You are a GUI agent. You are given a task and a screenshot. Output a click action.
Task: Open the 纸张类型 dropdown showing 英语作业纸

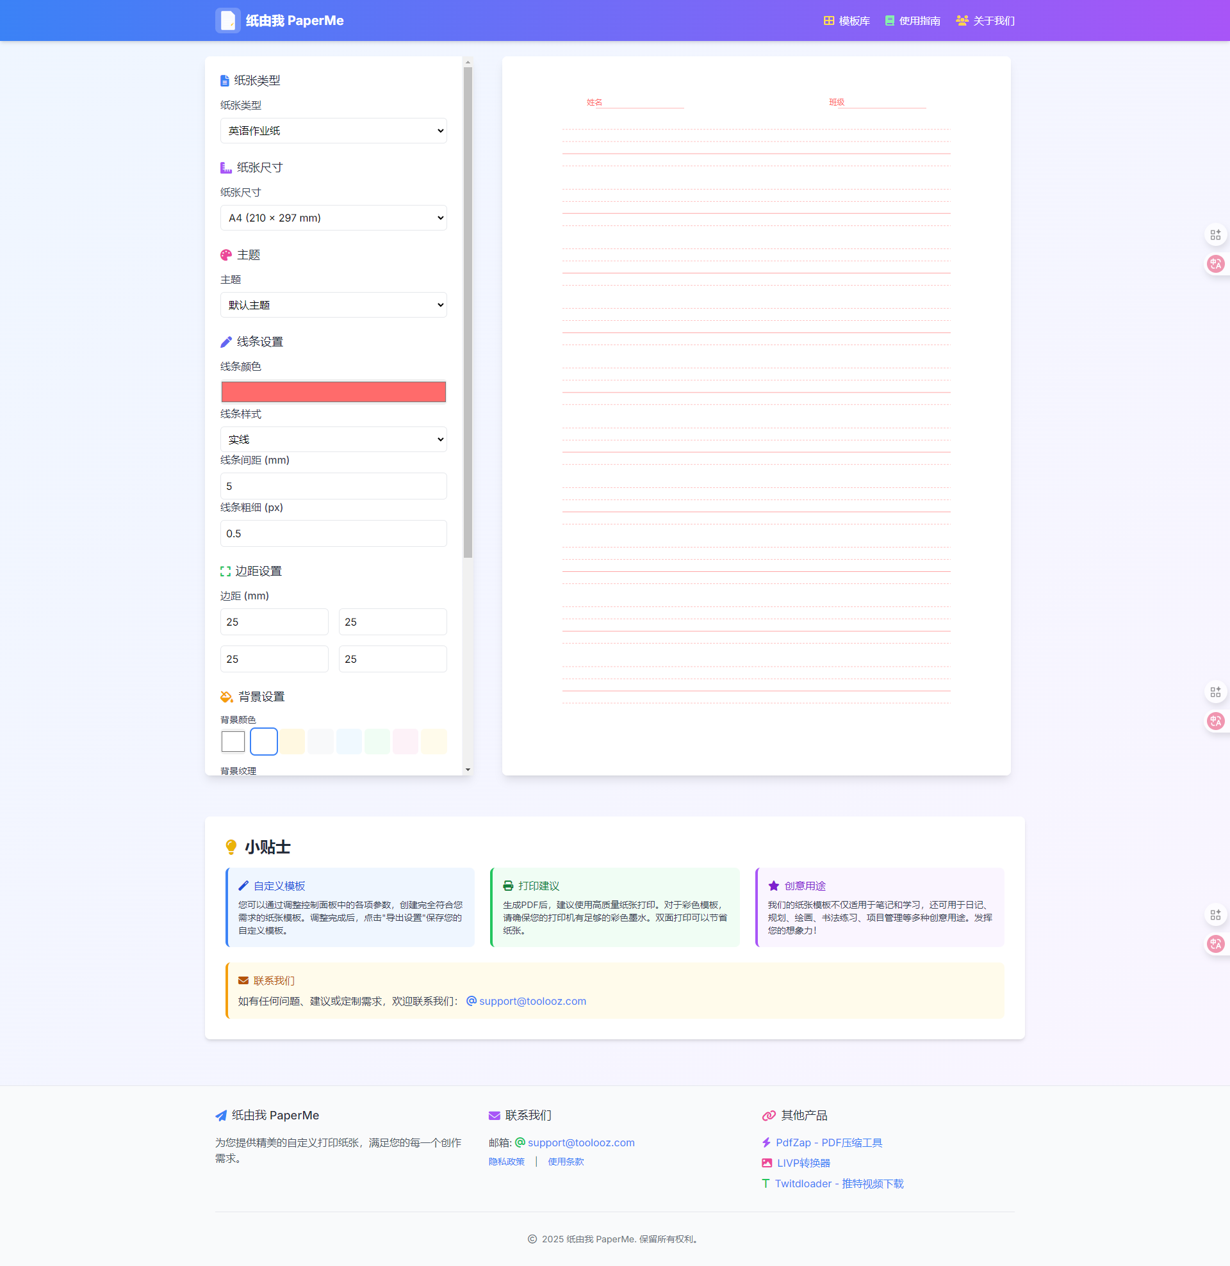(x=333, y=130)
